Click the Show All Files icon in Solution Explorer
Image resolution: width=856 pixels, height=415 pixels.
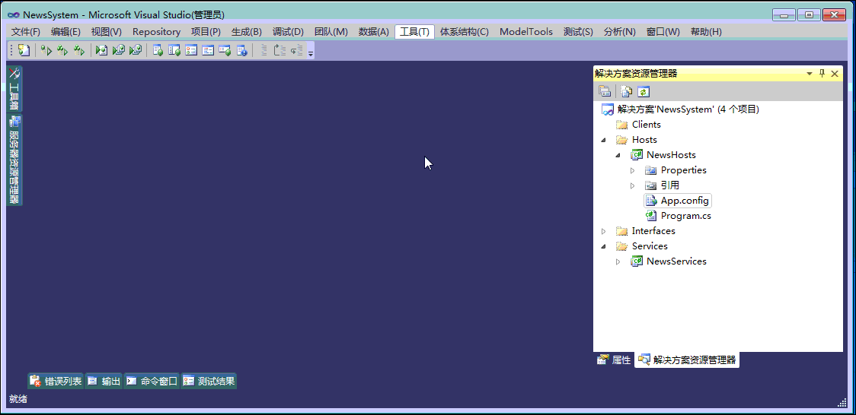626,91
